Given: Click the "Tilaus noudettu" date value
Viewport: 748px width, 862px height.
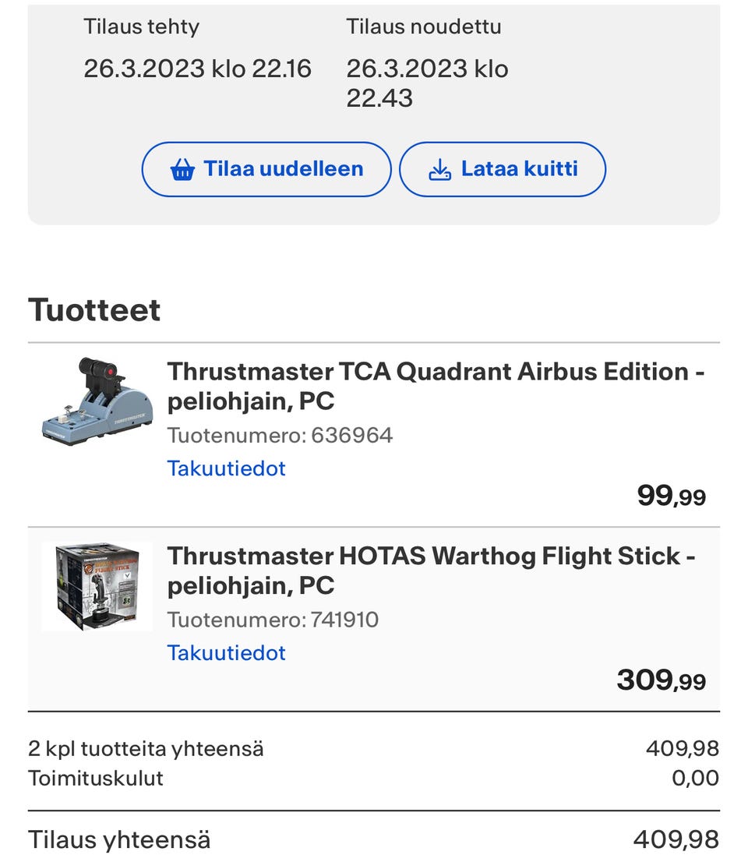Looking at the screenshot, I should tap(427, 83).
